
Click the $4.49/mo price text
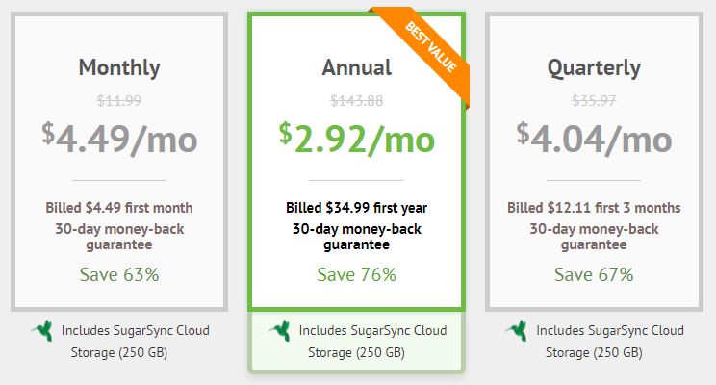click(x=119, y=139)
